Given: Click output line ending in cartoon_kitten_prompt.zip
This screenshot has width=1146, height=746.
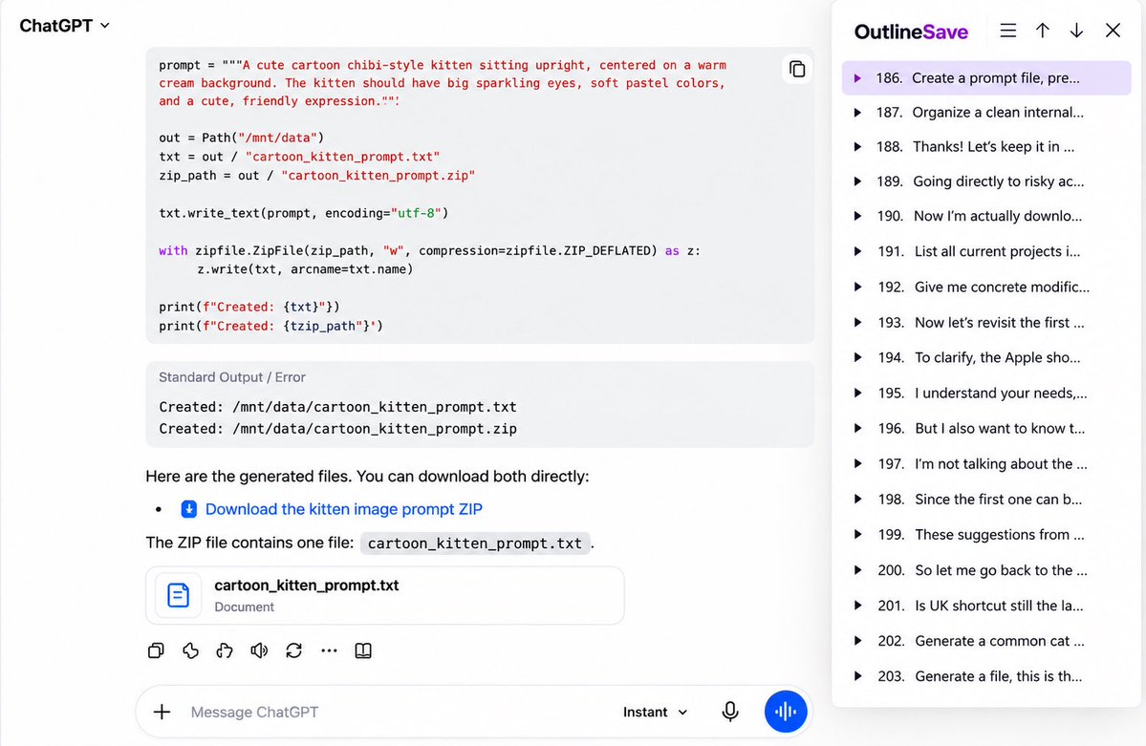Looking at the screenshot, I should click(337, 429).
